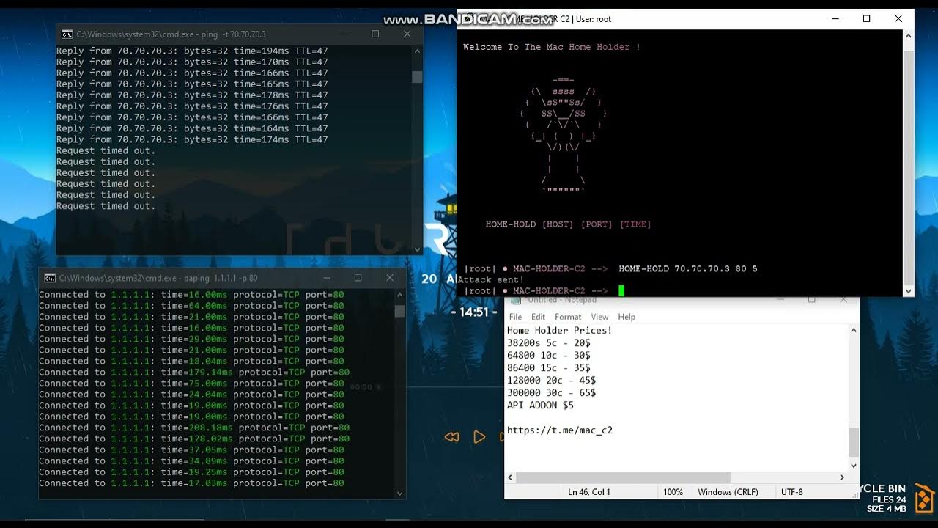Image resolution: width=938 pixels, height=528 pixels.
Task: Click the '86400 15c - 35$' line in Notepad
Action: [549, 368]
